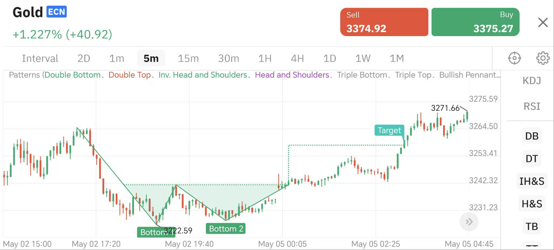Viewport: 554px width, 250px height.
Task: Tap the crosshair target icon
Action: (514, 58)
